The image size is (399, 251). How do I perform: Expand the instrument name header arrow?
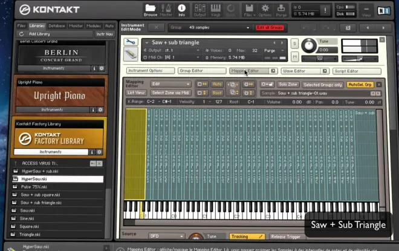click(147, 43)
